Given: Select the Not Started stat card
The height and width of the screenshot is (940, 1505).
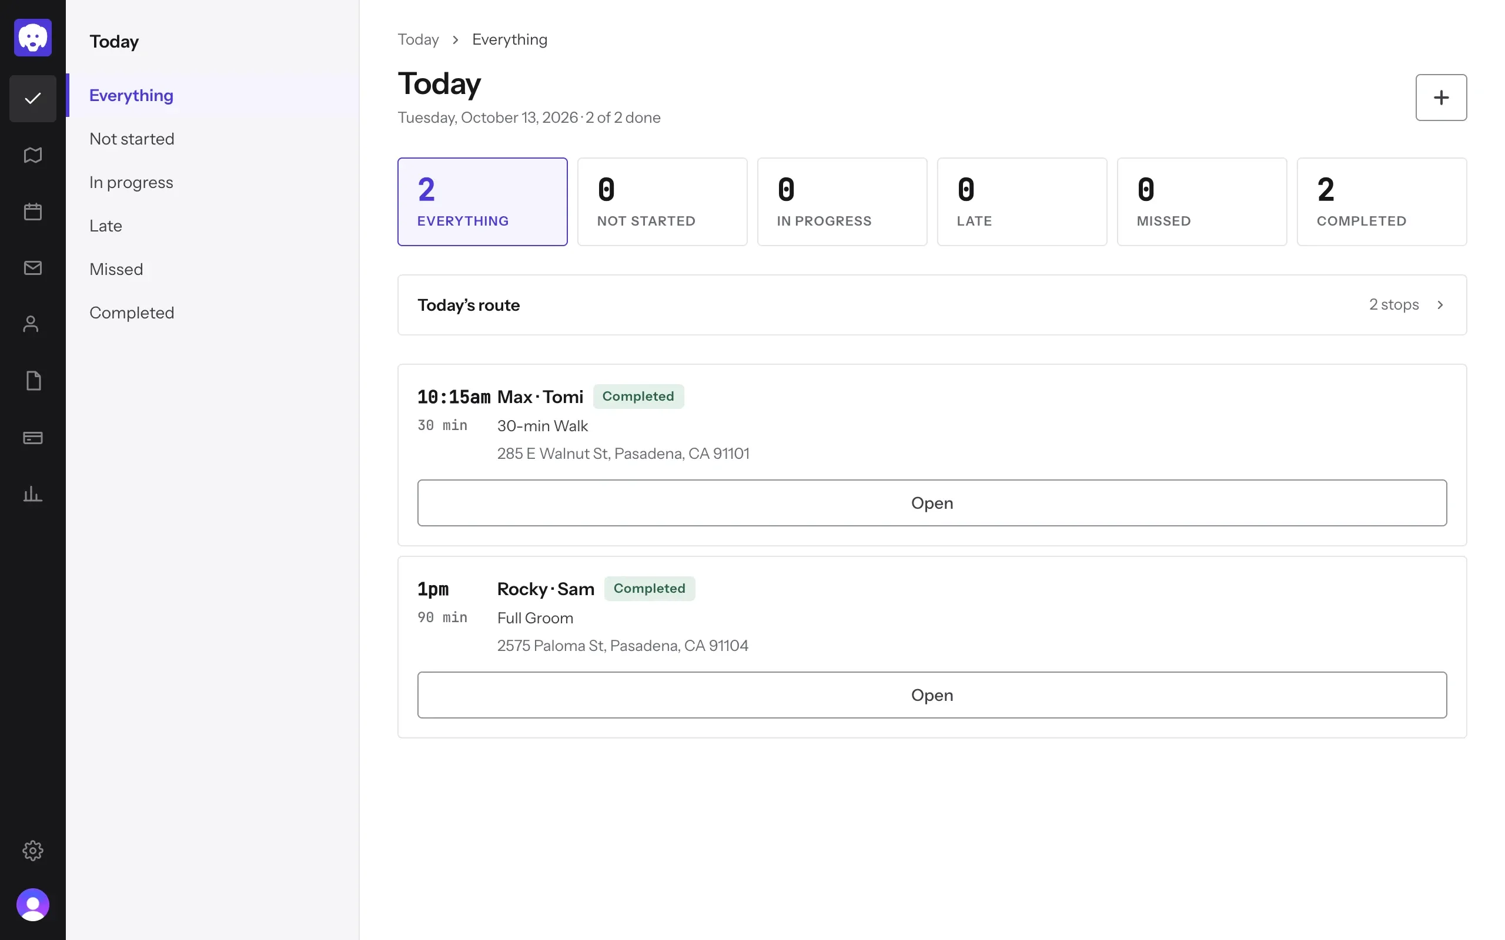Looking at the screenshot, I should tap(662, 202).
